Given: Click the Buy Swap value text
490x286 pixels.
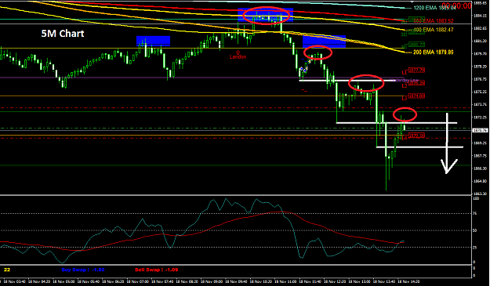Looking at the screenshot, I should tap(83, 270).
